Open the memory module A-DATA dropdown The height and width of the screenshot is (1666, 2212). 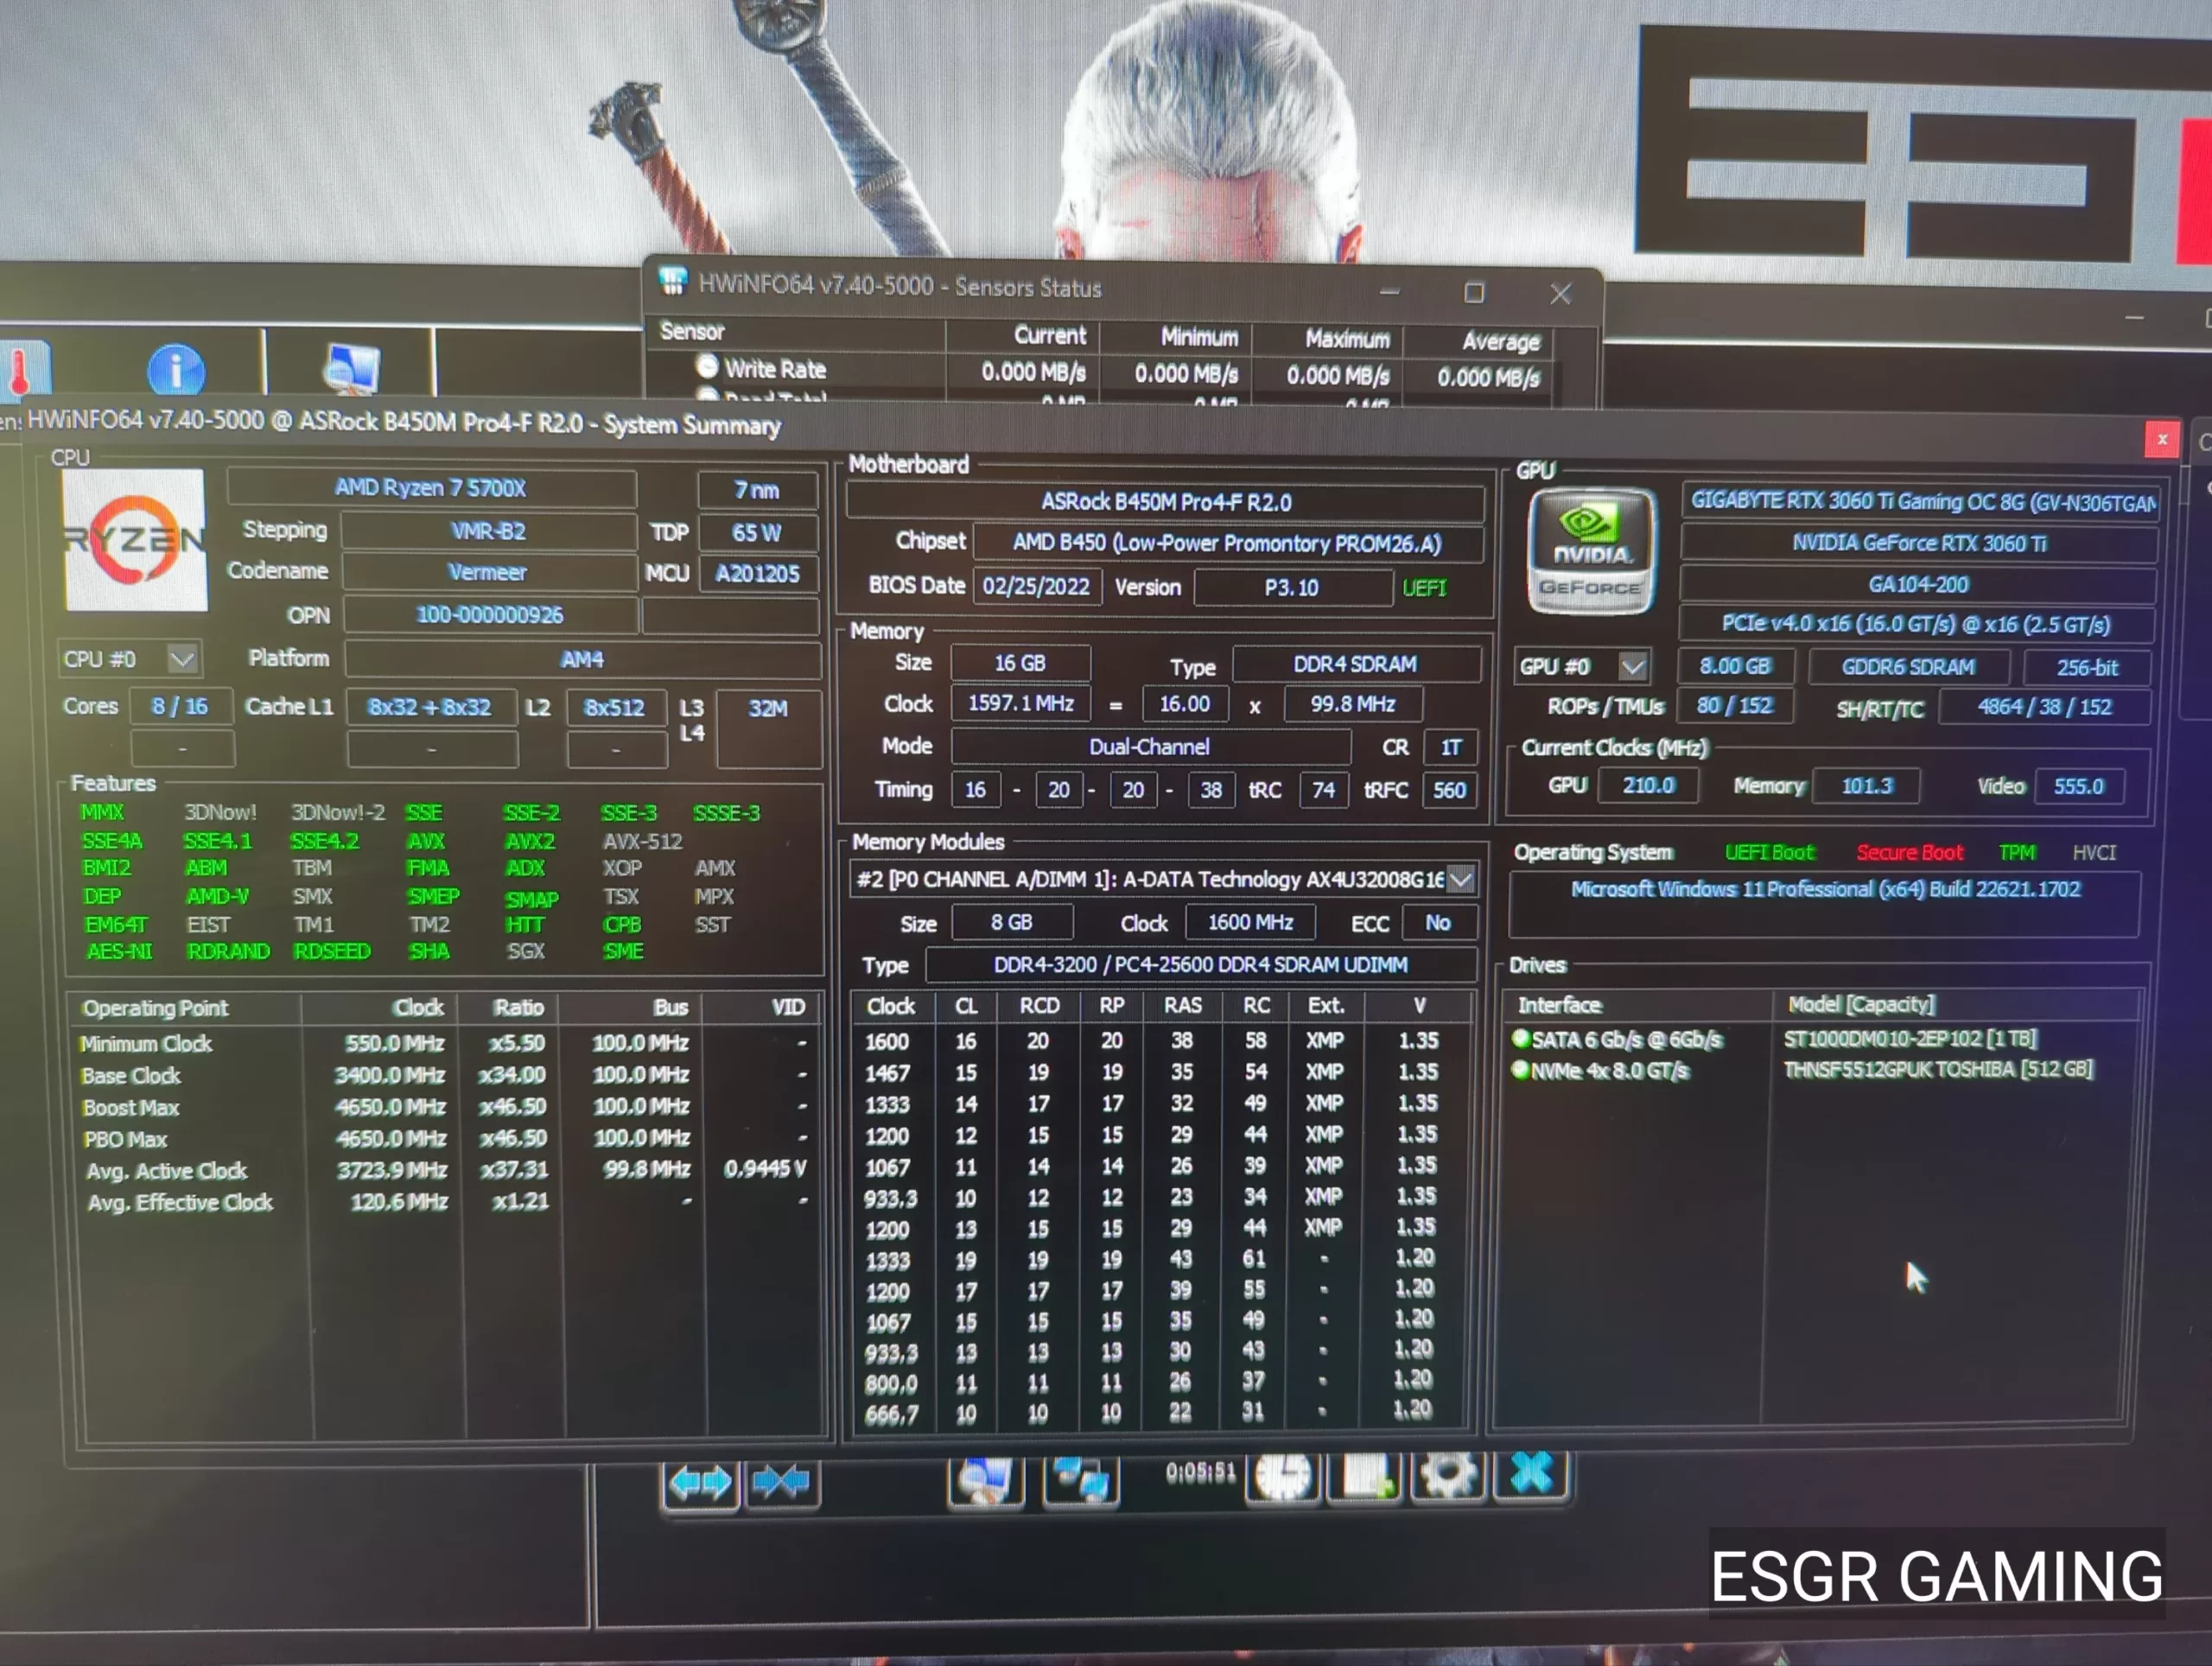[x=1460, y=880]
